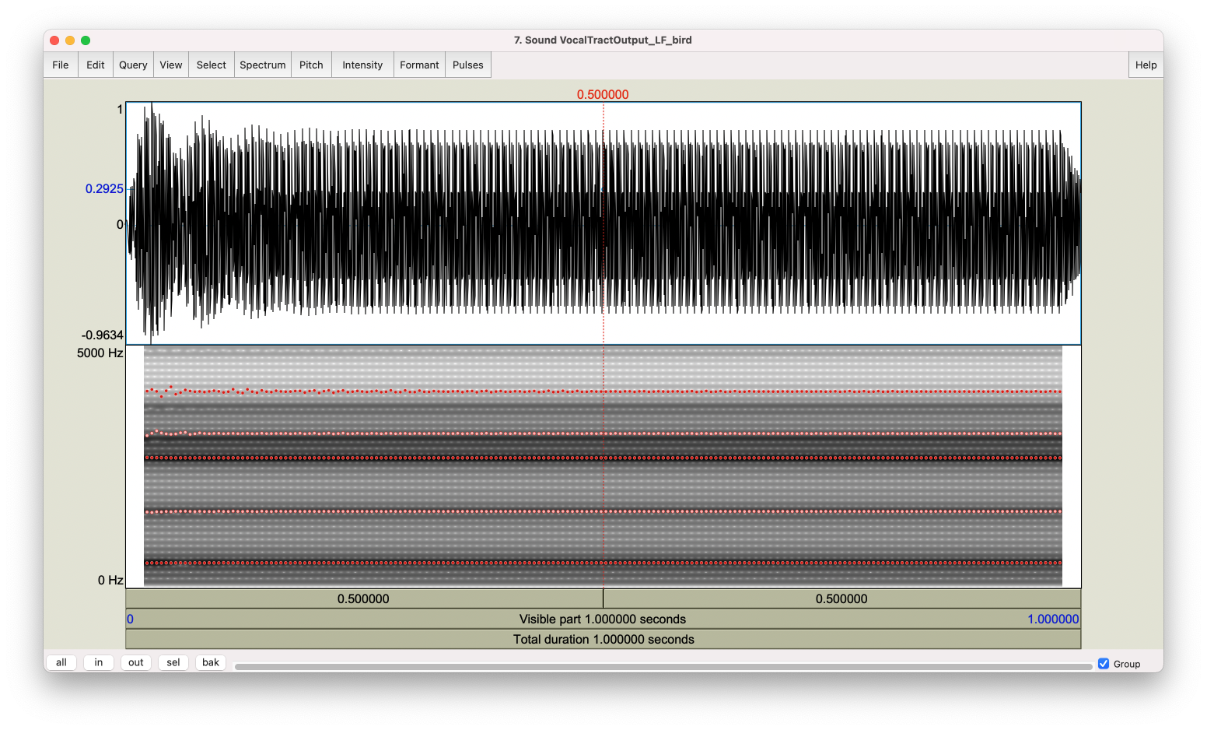Expand the Pitch menu
1207x730 pixels.
pyautogui.click(x=311, y=65)
